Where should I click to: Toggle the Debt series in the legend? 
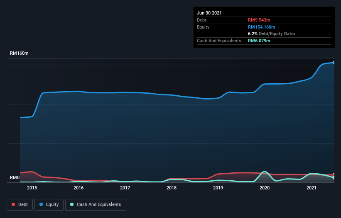click(20, 205)
